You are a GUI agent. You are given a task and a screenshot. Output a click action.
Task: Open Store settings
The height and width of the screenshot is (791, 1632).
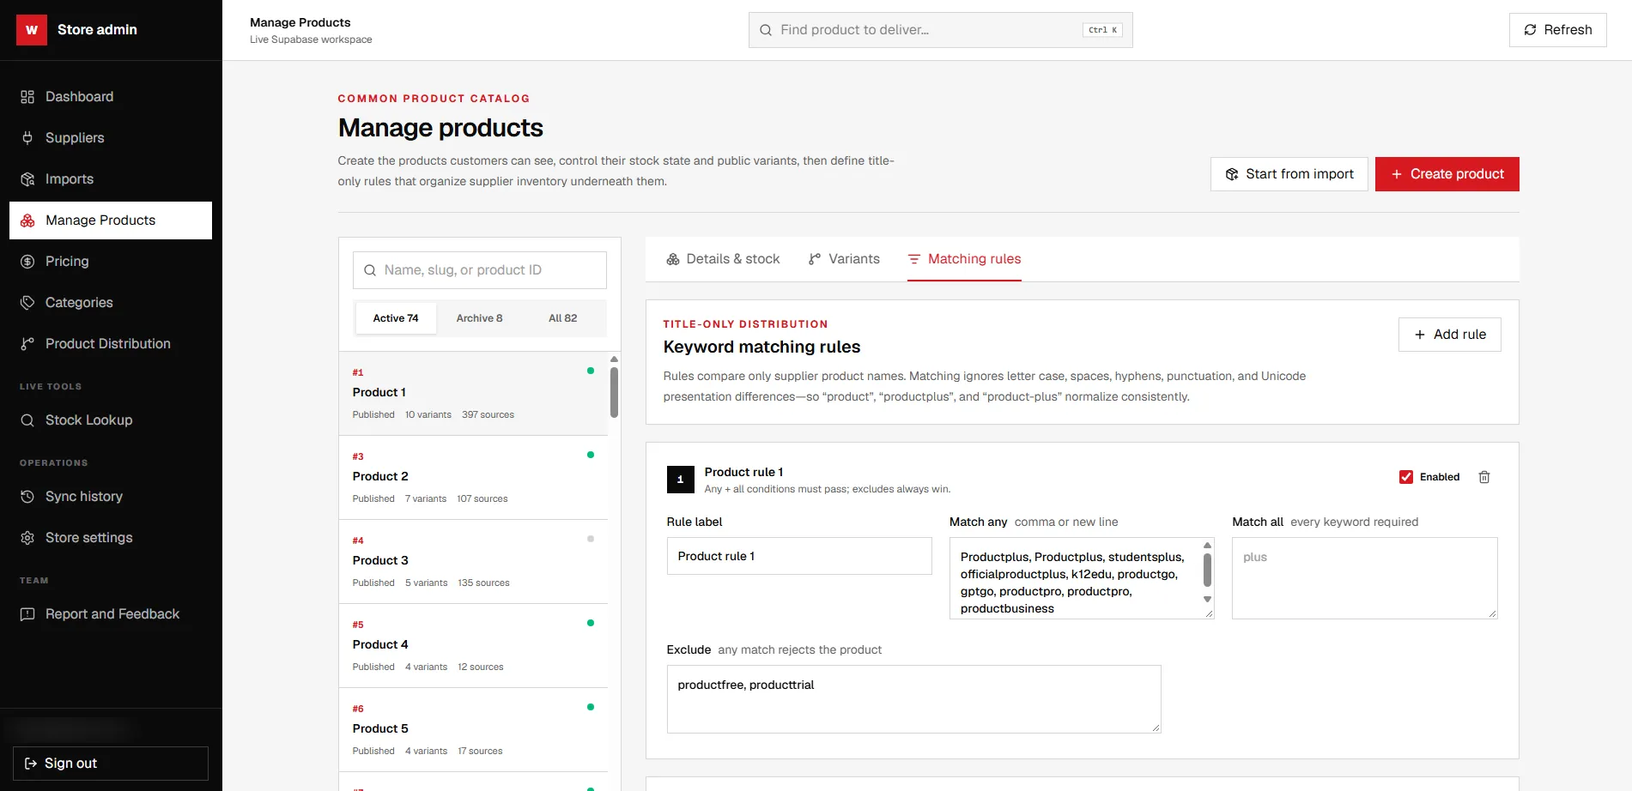pyautogui.click(x=111, y=538)
